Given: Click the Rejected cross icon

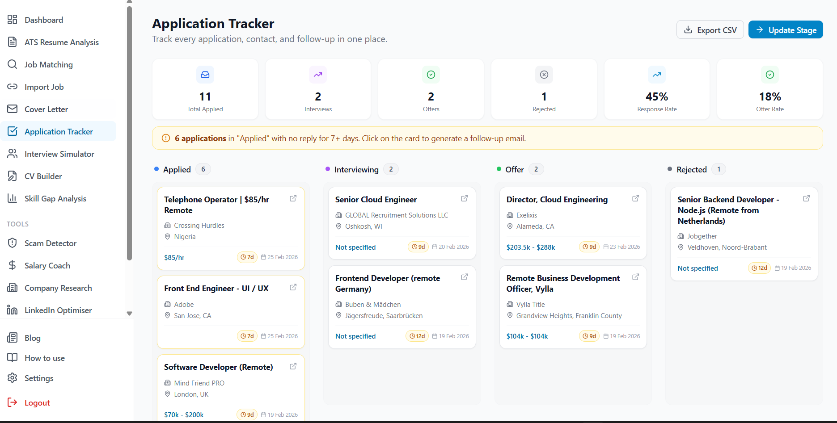Looking at the screenshot, I should coord(544,75).
